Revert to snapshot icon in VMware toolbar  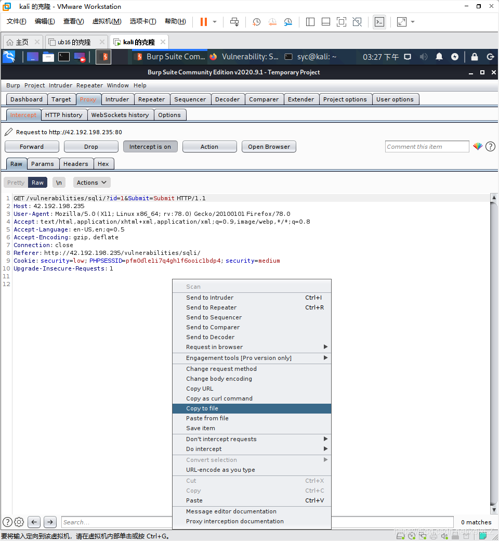click(x=272, y=22)
